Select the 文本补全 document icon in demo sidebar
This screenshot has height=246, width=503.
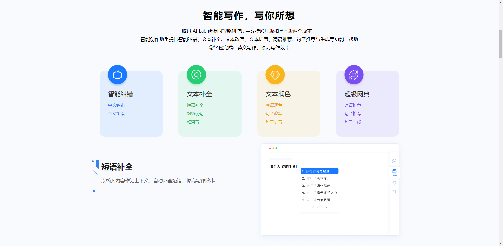click(x=394, y=172)
